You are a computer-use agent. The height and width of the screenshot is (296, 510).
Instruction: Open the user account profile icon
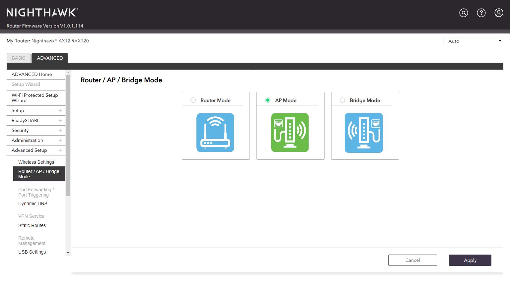point(499,13)
